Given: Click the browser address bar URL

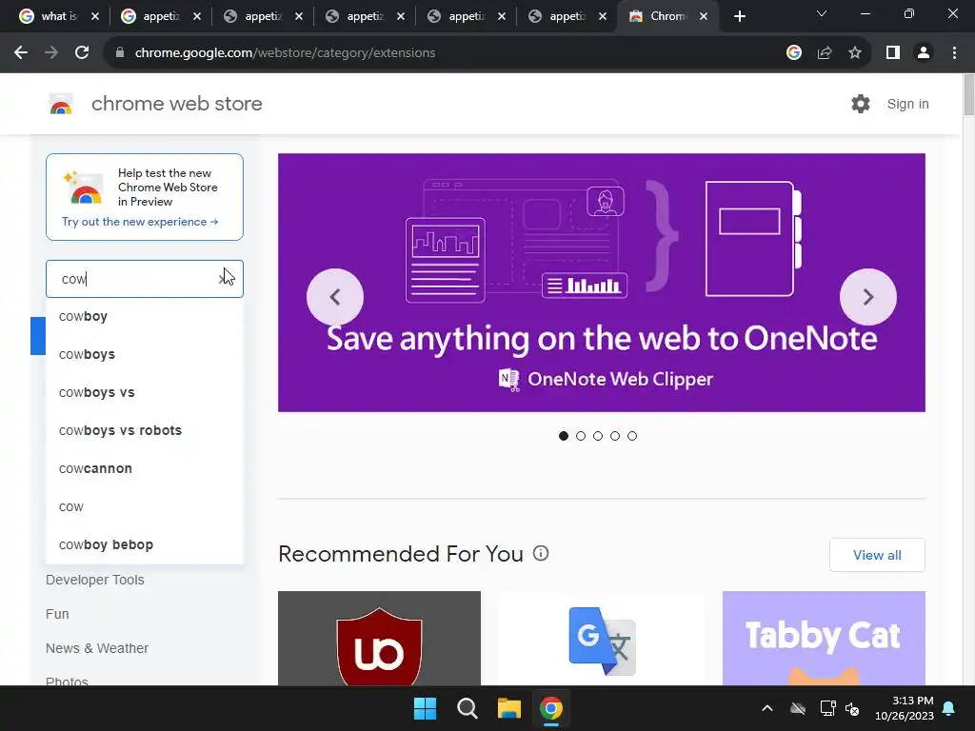Looking at the screenshot, I should coord(285,53).
